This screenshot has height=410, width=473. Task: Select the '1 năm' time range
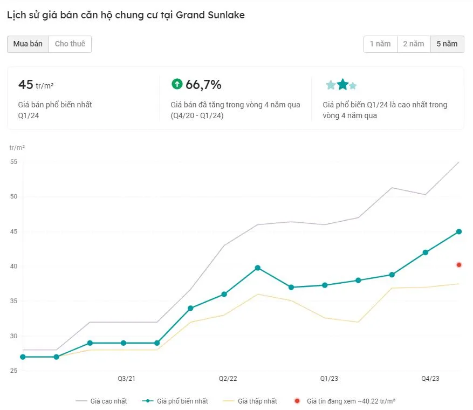point(380,44)
